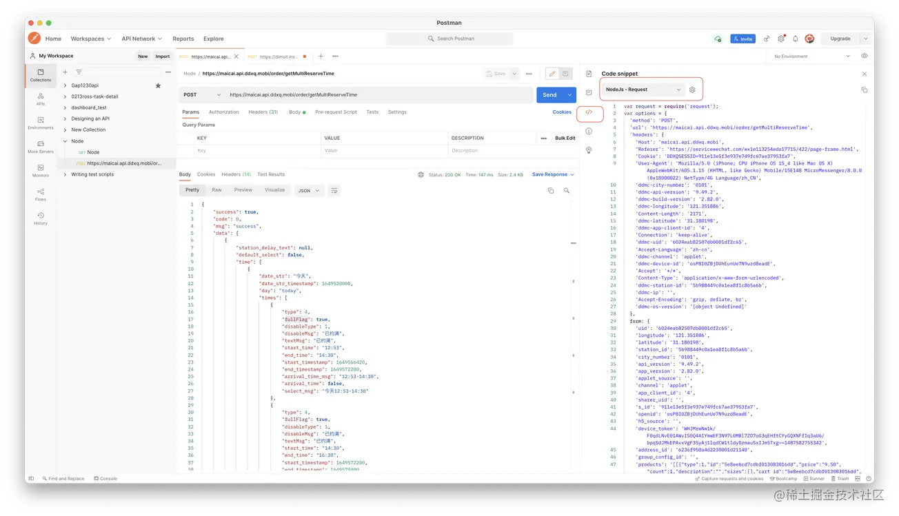Screen dimensions: 899x516
Task: Open the Collections sidebar panel
Action: (x=41, y=75)
